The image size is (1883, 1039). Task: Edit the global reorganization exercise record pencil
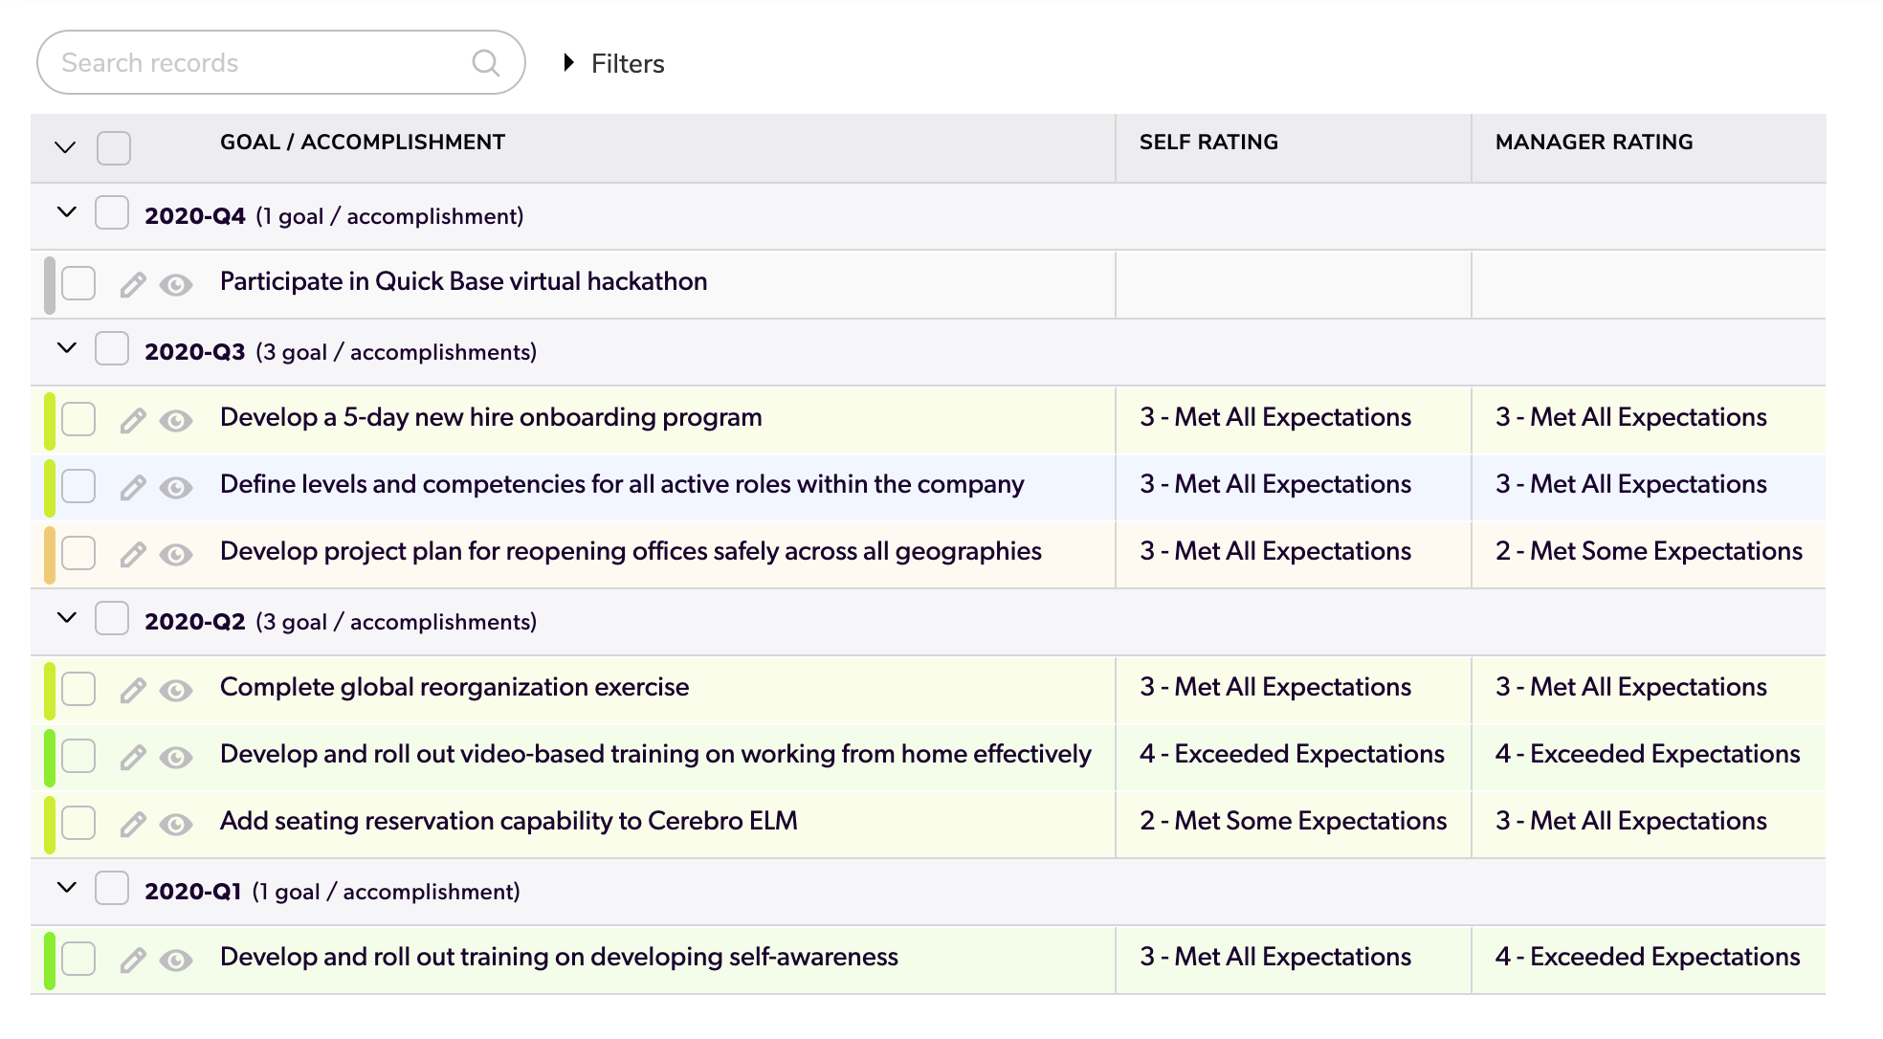pyautogui.click(x=133, y=691)
